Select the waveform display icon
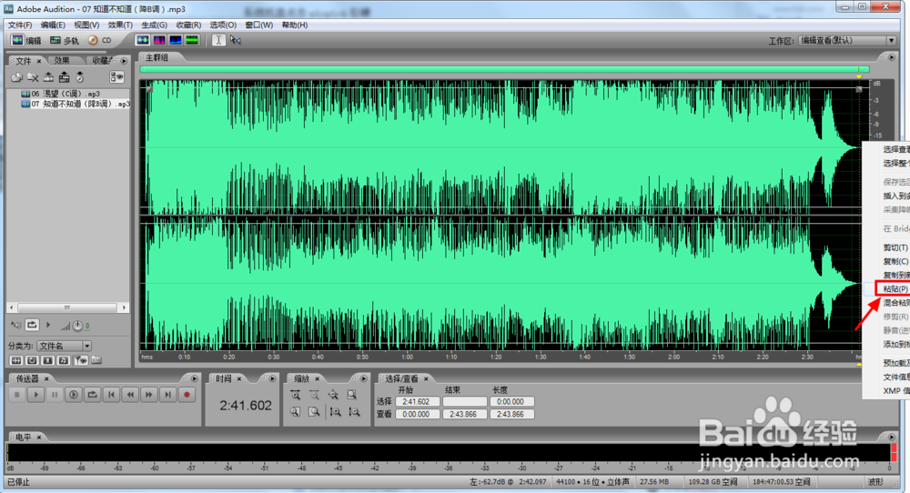 tap(142, 40)
